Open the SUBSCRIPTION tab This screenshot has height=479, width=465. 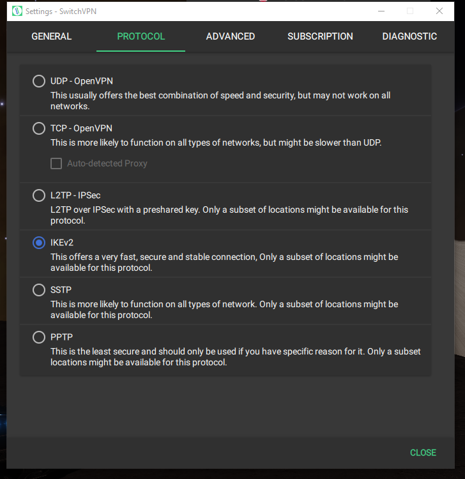[320, 36]
